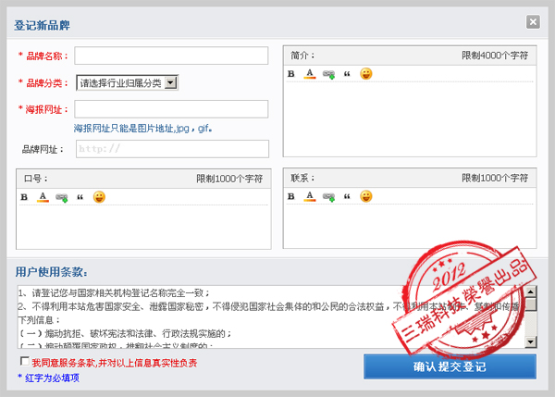The width and height of the screenshot is (555, 397).
Task: Click Bold icon in 简介 editor
Action: (x=291, y=74)
